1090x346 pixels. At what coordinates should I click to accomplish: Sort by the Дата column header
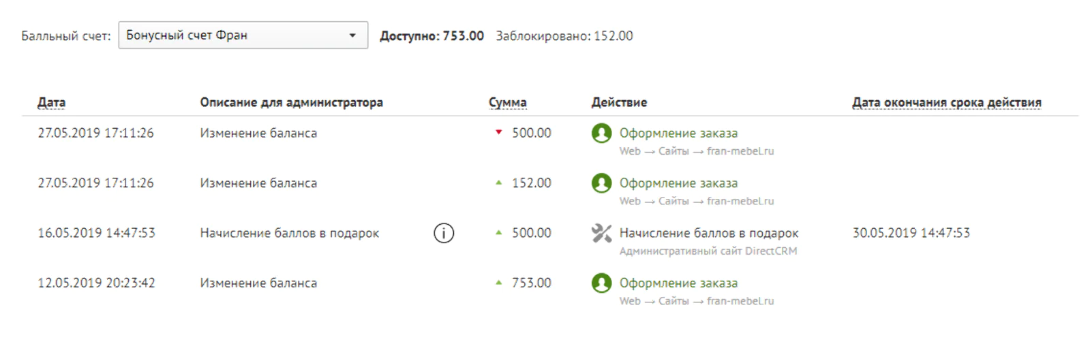click(x=51, y=102)
